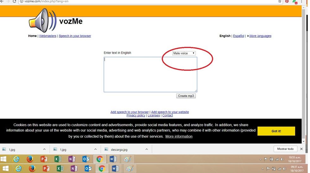Image resolution: width=310 pixels, height=173 pixels.
Task: Accept cookies with Got it! button
Action: [276, 131]
